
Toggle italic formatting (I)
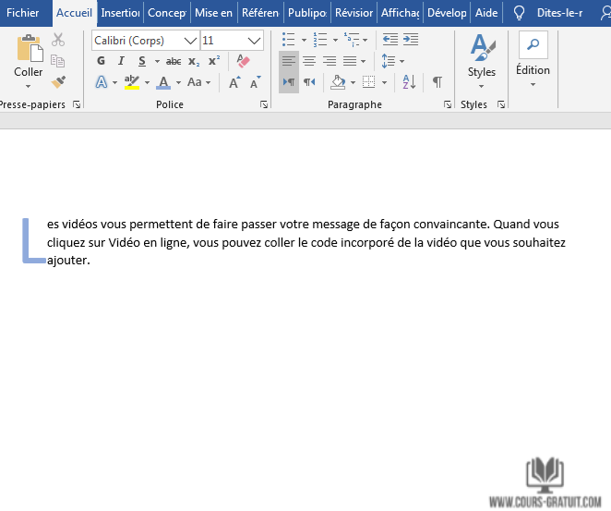pos(122,61)
